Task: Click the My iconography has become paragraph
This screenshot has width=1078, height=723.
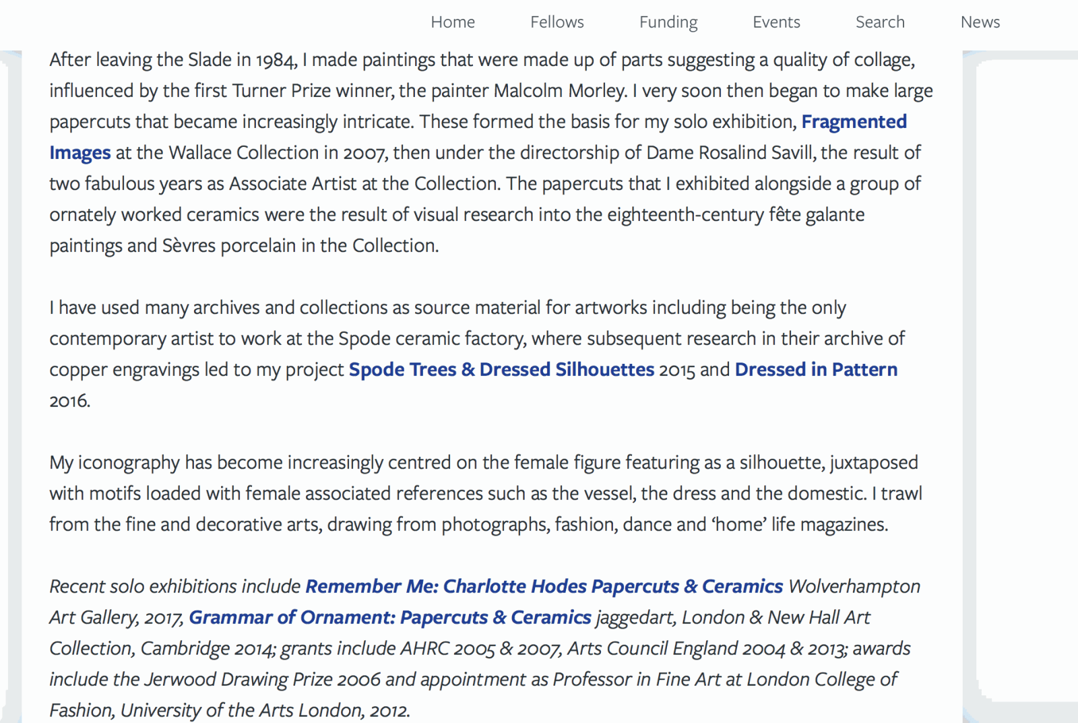Action: click(x=486, y=493)
